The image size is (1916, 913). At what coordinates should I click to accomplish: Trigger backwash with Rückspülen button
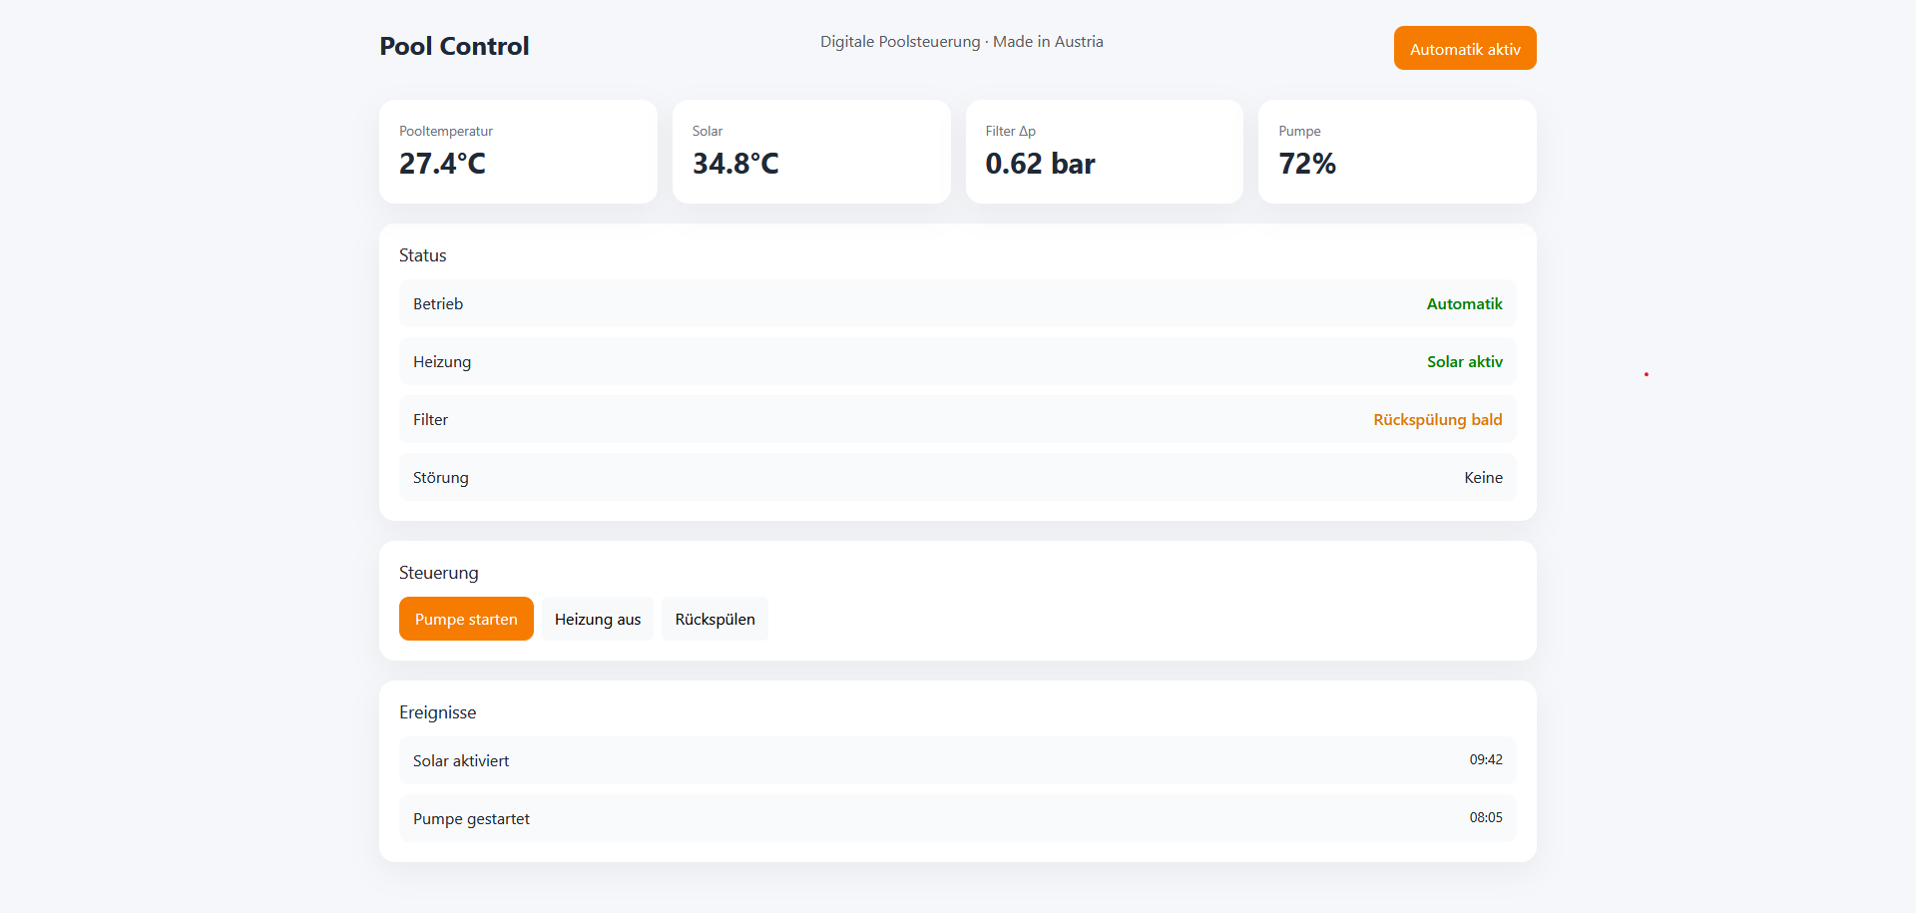click(x=715, y=619)
